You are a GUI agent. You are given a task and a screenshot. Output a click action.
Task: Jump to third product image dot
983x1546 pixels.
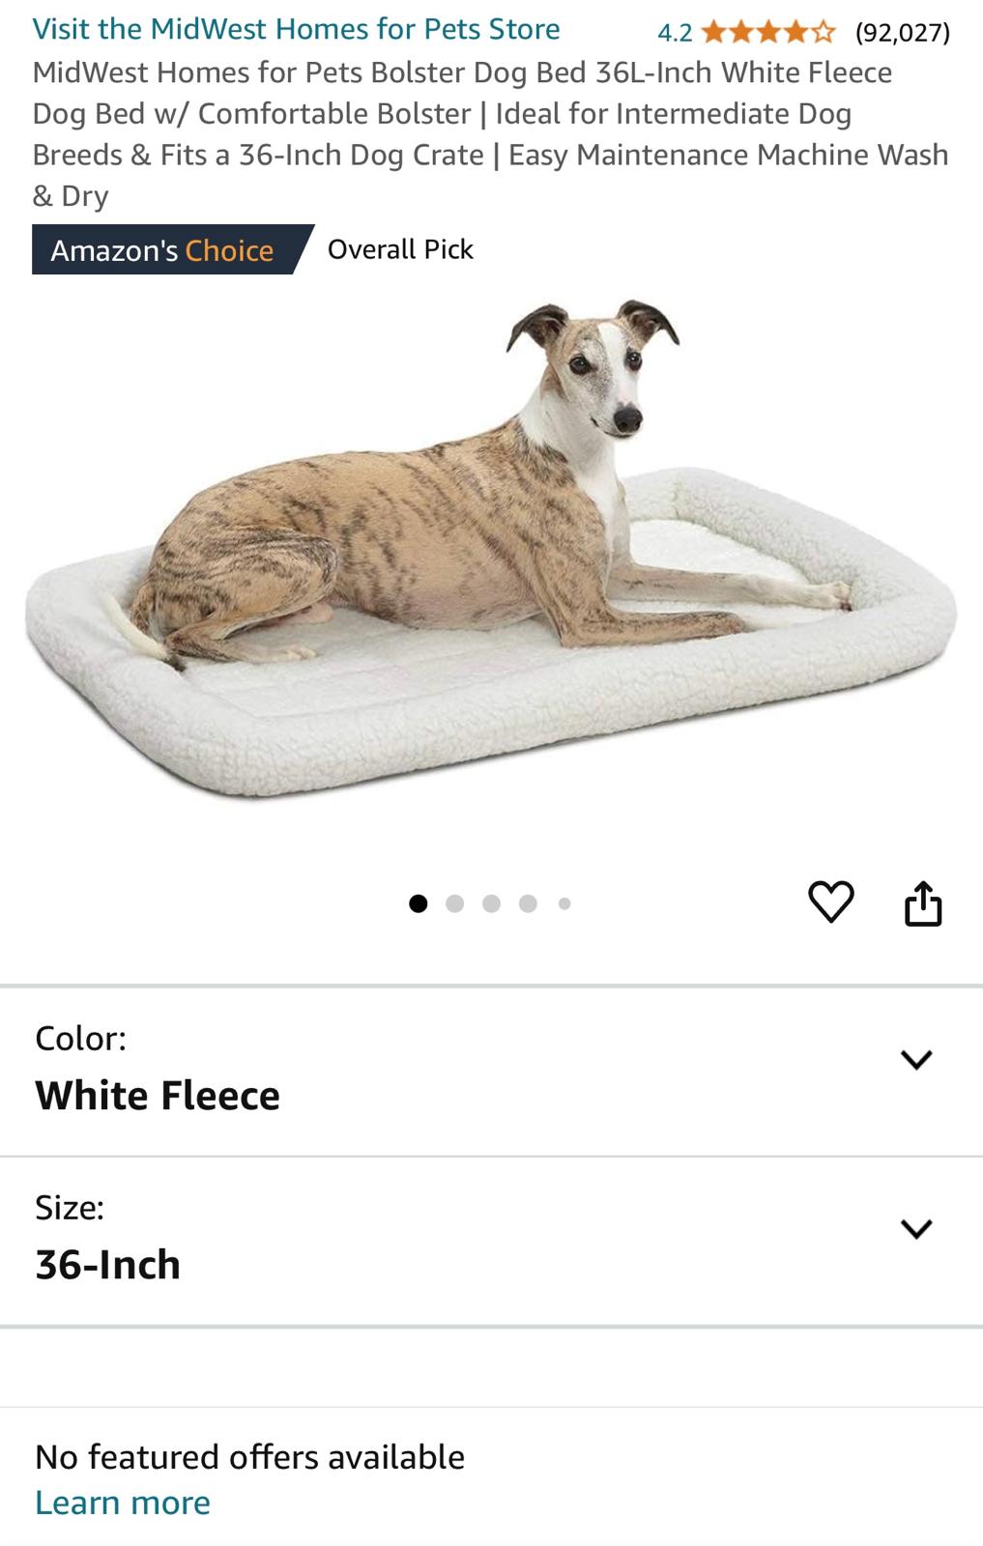pos(491,903)
